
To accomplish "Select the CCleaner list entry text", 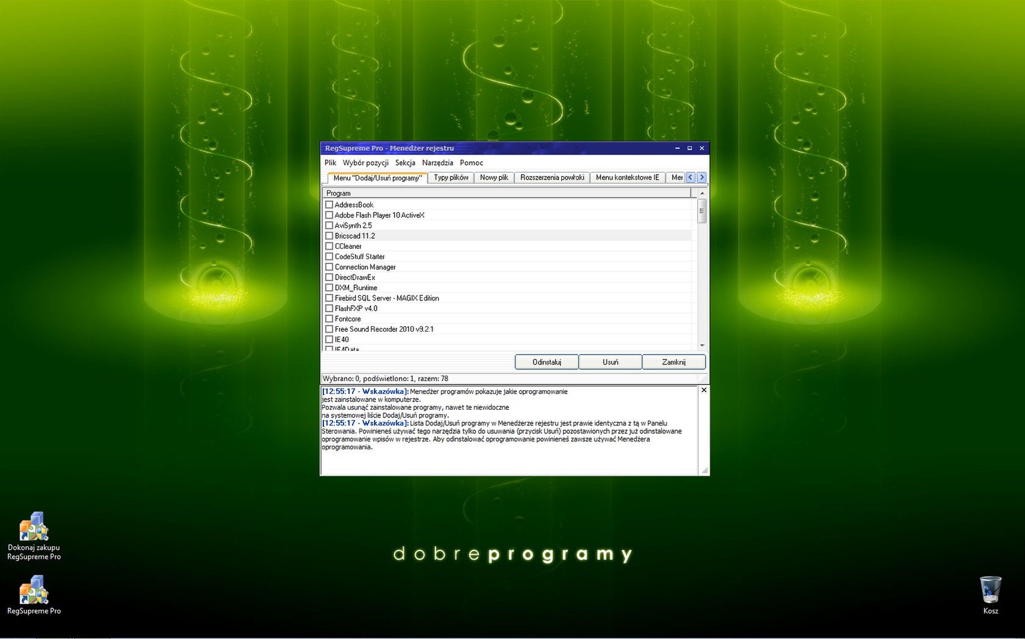I will pyautogui.click(x=348, y=246).
